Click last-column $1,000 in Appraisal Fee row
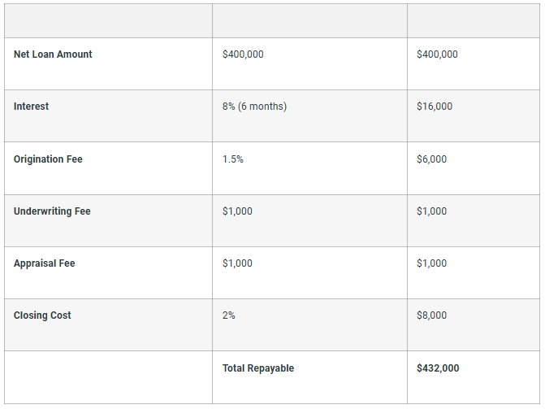 [x=431, y=263]
